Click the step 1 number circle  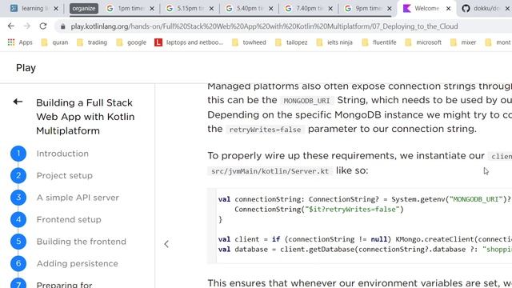[18, 154]
